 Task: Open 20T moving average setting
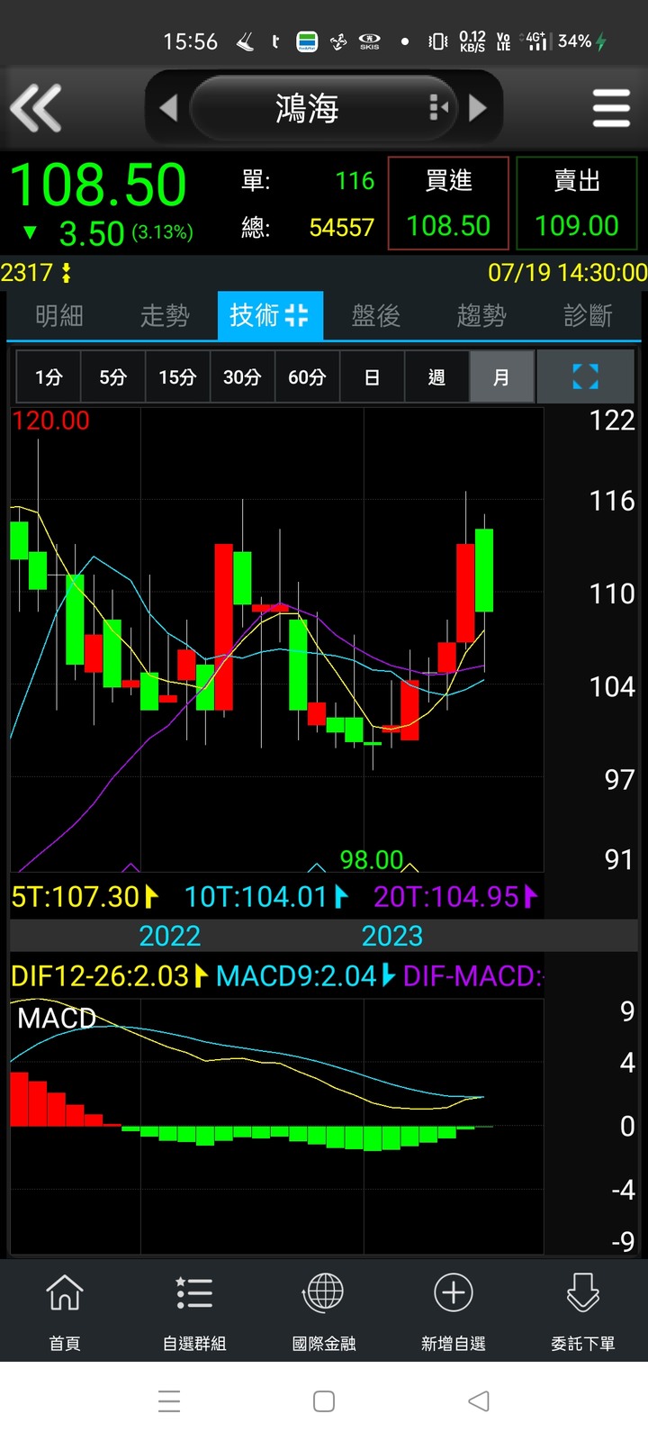[x=455, y=897]
